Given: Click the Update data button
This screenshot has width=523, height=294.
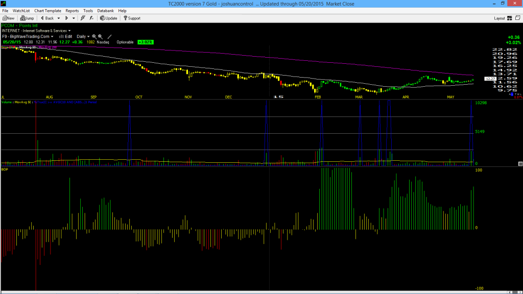Looking at the screenshot, I should [109, 18].
